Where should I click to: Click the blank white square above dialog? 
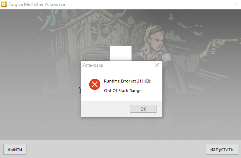click(x=121, y=53)
